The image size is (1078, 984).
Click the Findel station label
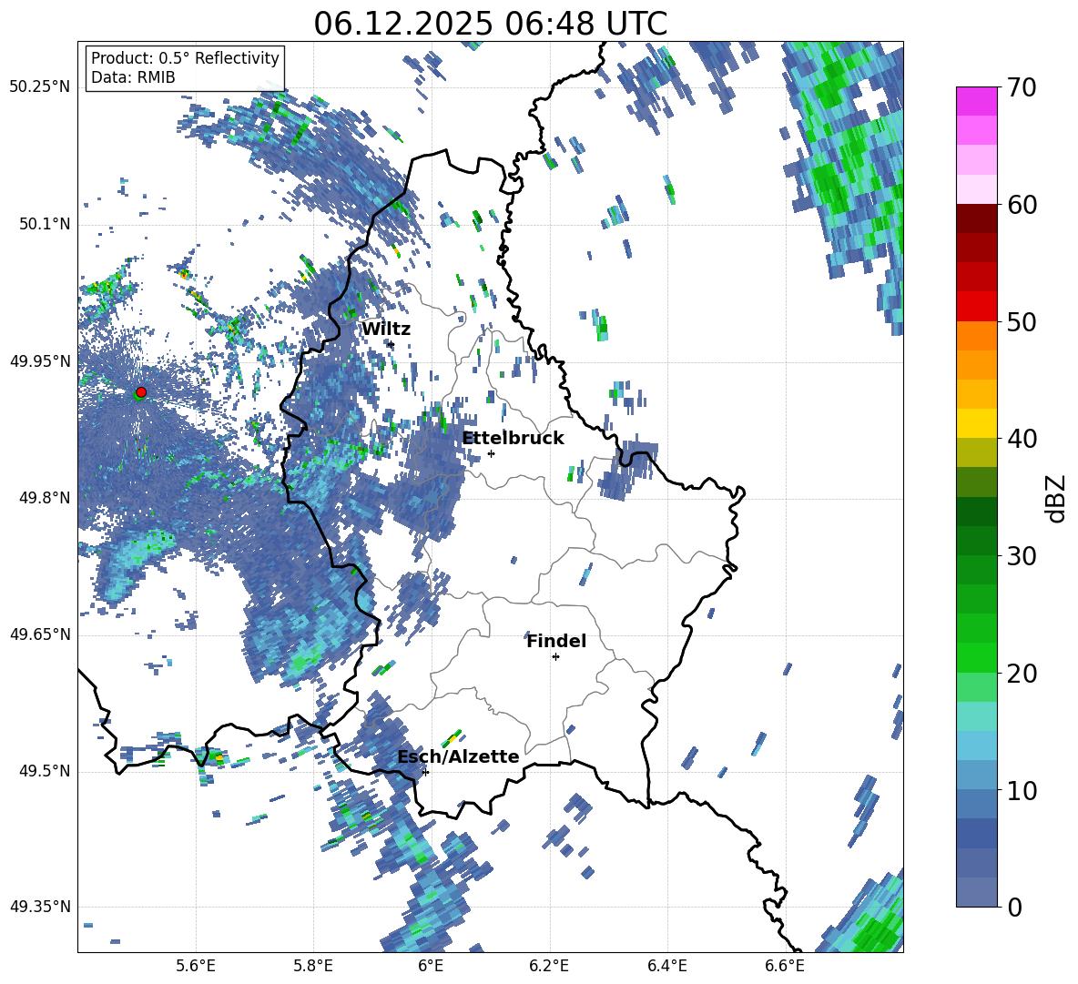[x=556, y=641]
